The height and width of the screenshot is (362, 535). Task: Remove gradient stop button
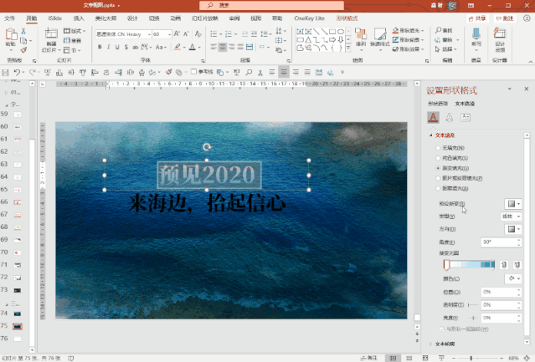(x=517, y=265)
